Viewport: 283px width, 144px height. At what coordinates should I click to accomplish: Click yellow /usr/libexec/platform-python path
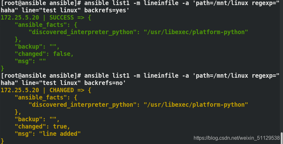tap(196, 105)
